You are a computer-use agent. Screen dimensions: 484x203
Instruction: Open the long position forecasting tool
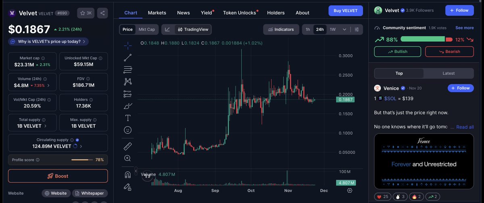point(127,94)
